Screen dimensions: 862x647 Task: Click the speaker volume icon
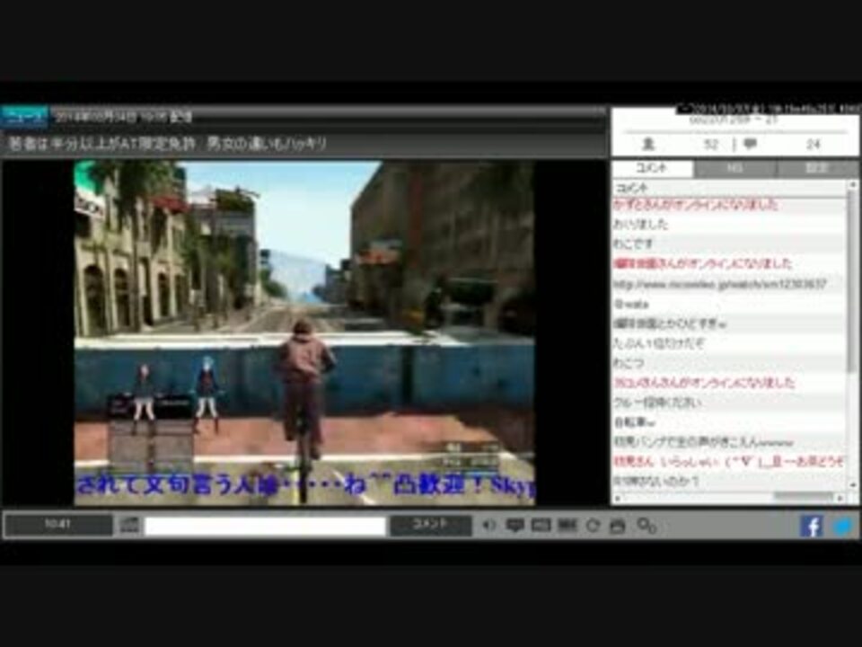[x=488, y=526]
